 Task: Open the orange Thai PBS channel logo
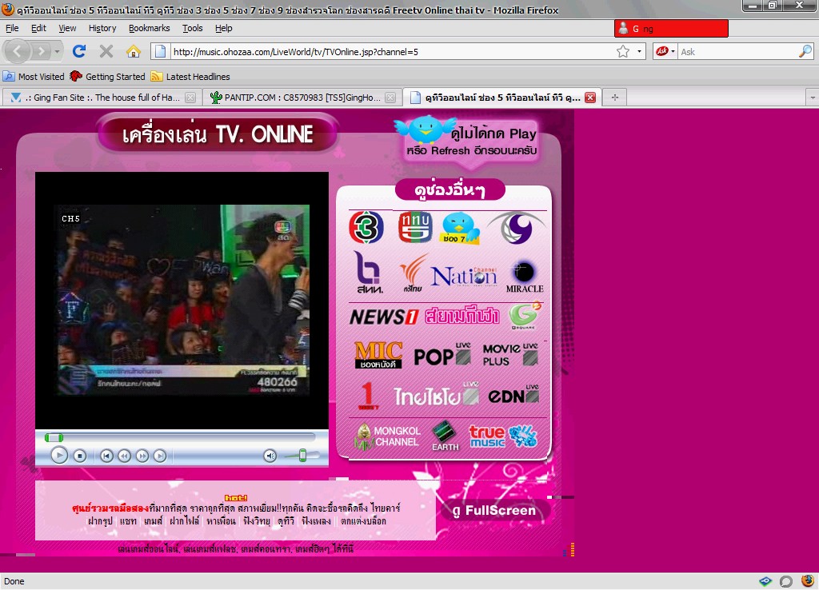pos(413,273)
